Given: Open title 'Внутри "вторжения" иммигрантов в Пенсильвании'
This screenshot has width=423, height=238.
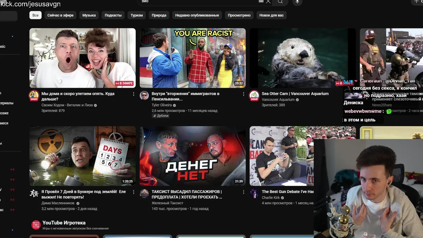Looking at the screenshot, I should (185, 96).
